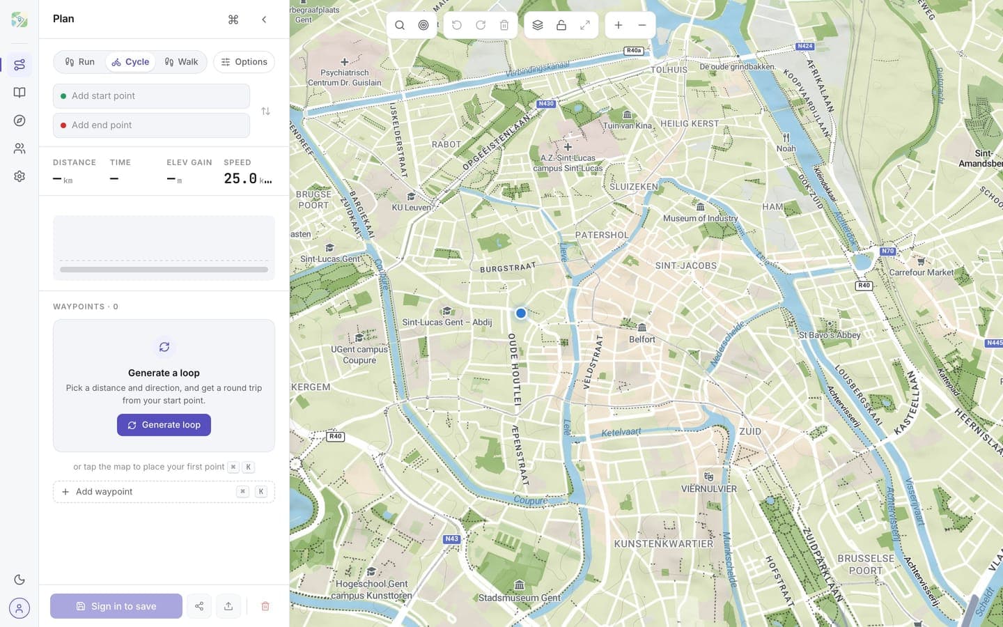Delete route with red trash icon
Viewport: 1003px width, 627px height.
pos(265,606)
